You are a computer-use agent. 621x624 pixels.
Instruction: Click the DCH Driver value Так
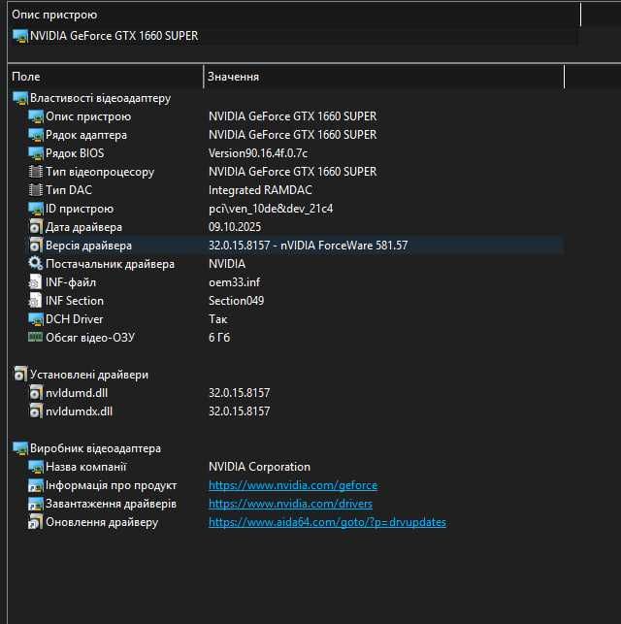tap(218, 318)
